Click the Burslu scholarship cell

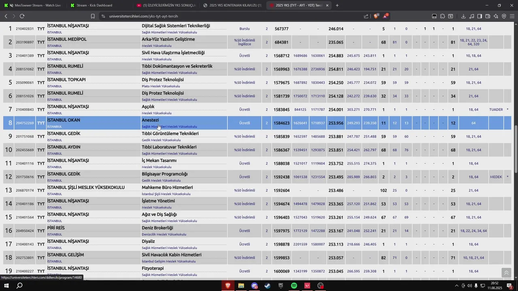(x=244, y=29)
